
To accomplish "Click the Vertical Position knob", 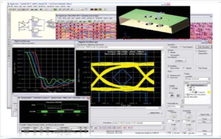I will (173, 116).
